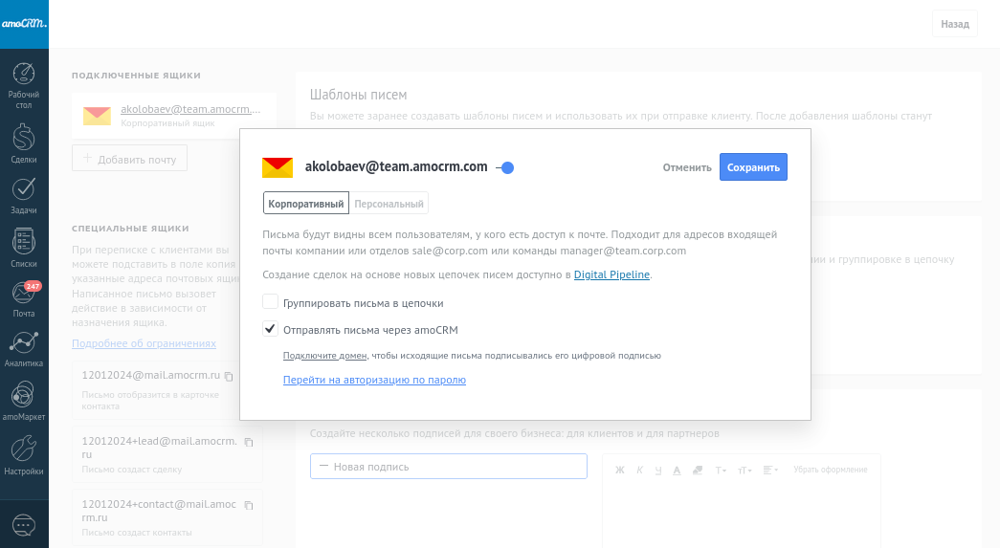Toggle the mailbox enabled switch
This screenshot has width=1000, height=548.
click(x=504, y=167)
